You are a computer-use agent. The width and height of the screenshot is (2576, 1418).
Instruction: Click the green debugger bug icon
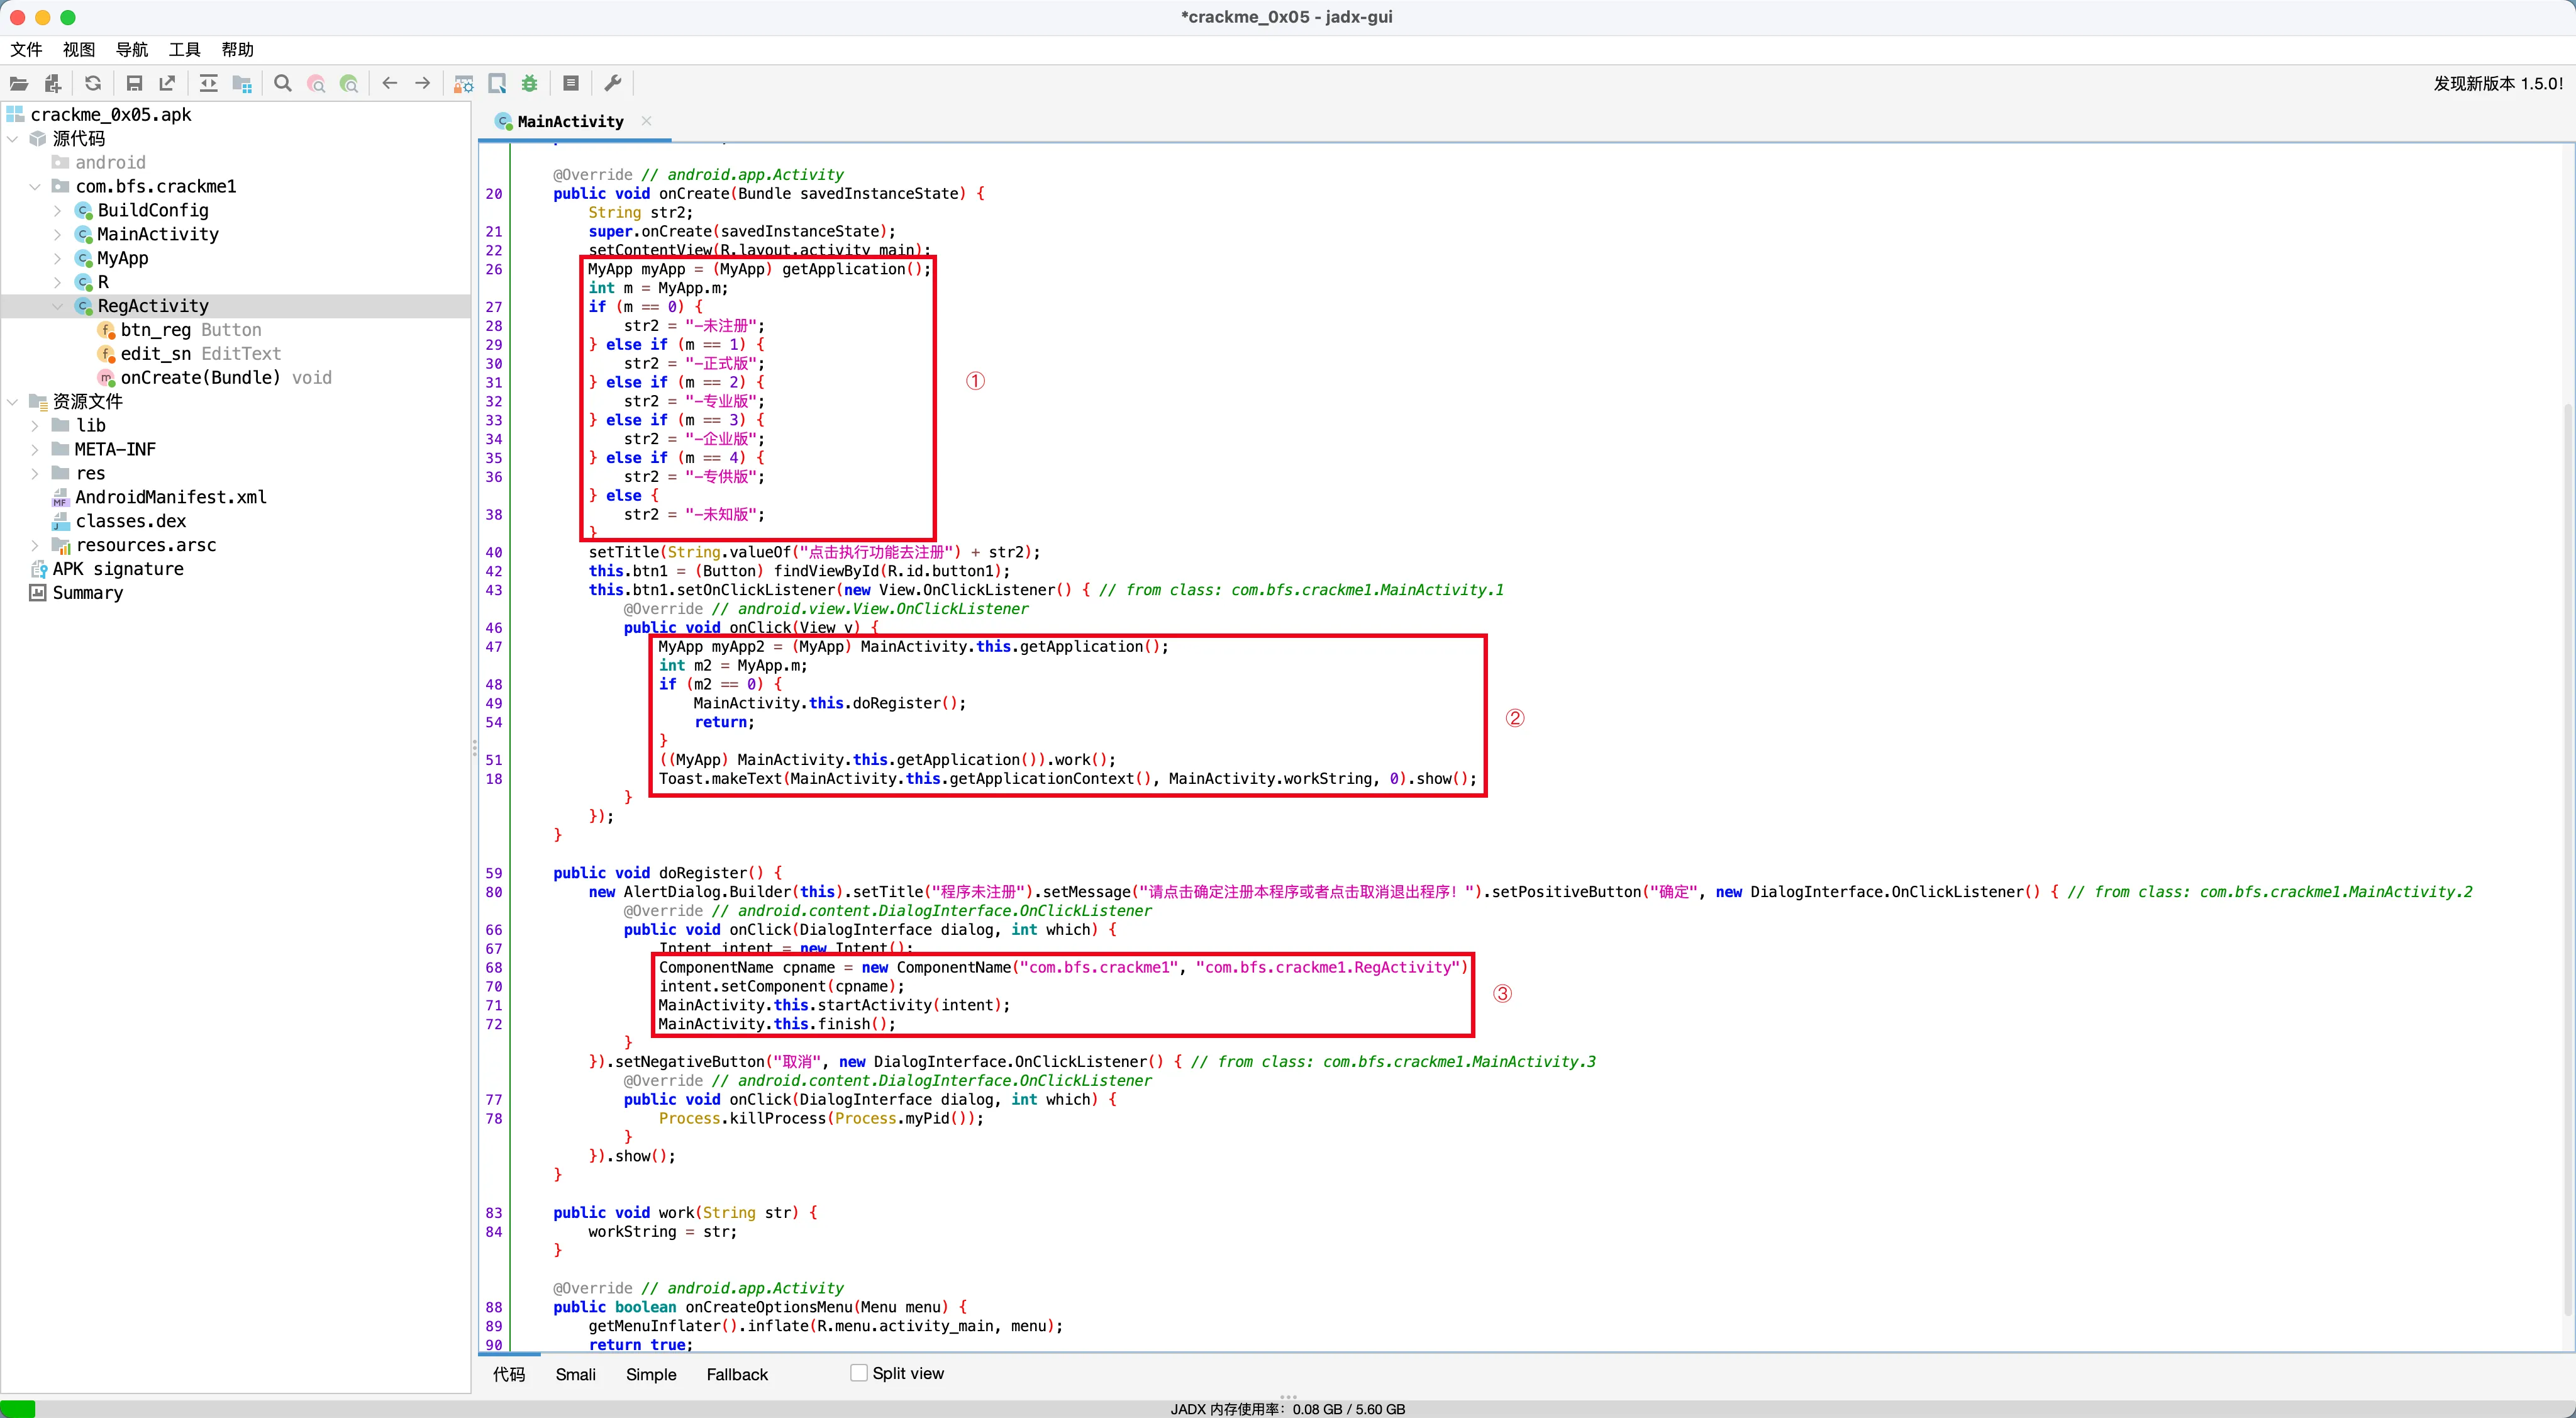click(x=530, y=84)
